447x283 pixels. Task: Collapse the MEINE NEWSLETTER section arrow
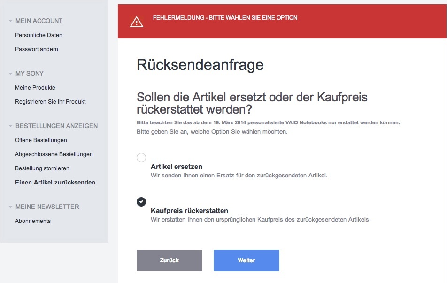click(10, 207)
